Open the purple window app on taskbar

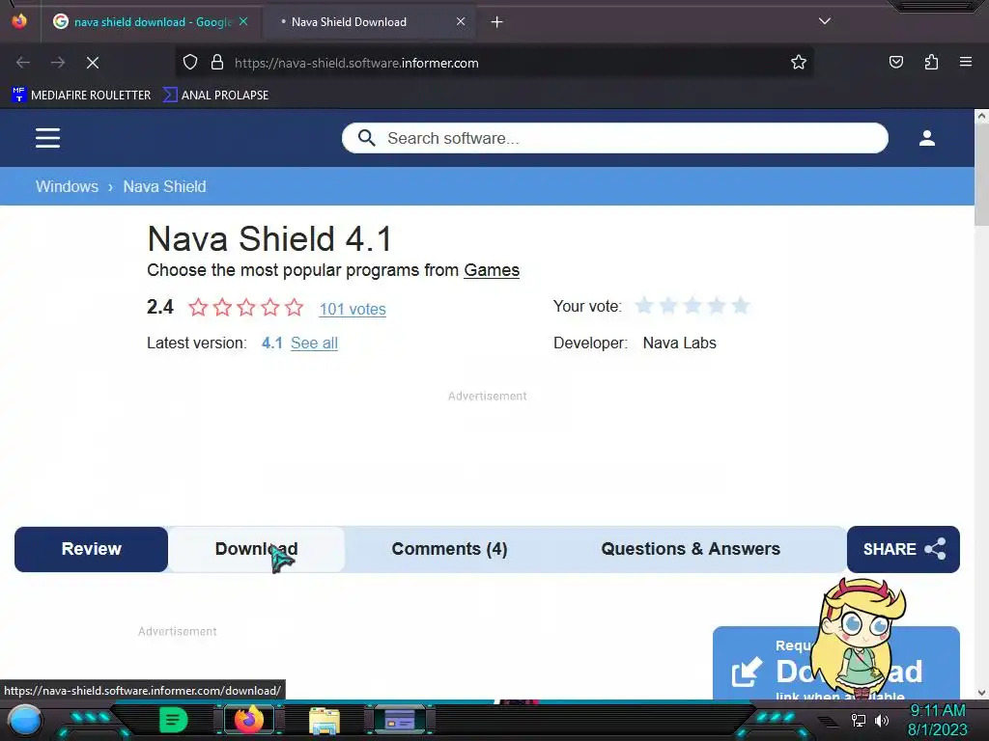tap(400, 720)
